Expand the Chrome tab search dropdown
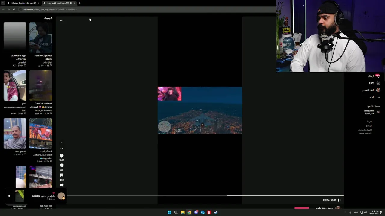385x216 pixels. click(x=3, y=3)
